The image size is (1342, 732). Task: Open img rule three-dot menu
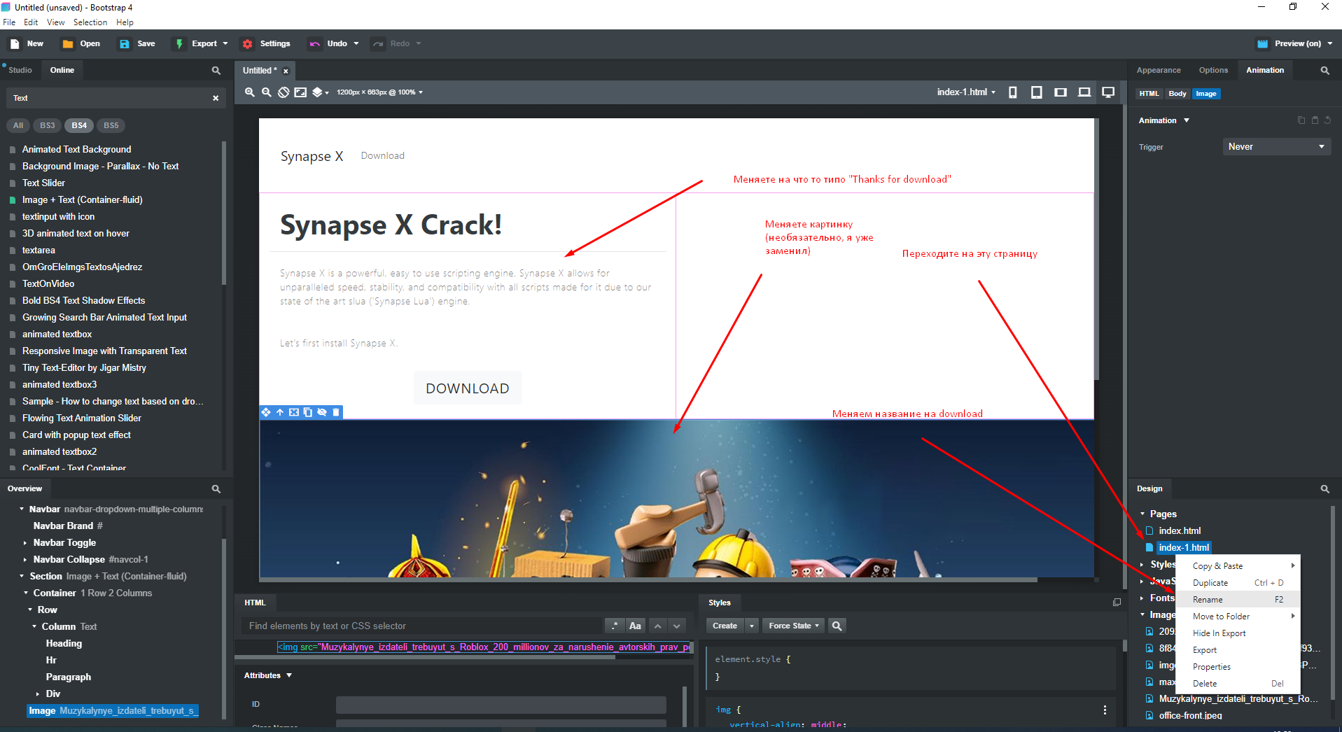click(x=1105, y=710)
